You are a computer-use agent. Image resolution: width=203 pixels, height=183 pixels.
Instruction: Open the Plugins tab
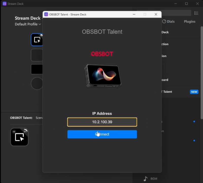point(190,22)
